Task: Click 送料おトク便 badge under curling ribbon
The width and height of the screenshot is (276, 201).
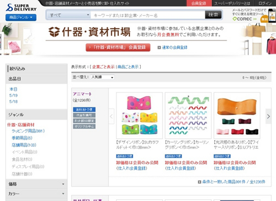Action: (173, 156)
